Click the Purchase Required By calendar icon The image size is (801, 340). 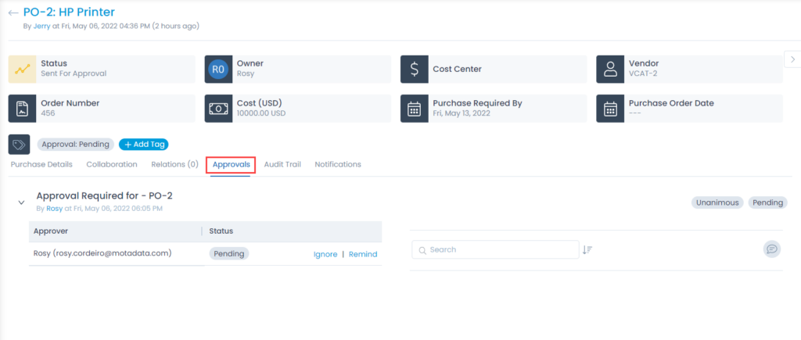click(x=414, y=109)
